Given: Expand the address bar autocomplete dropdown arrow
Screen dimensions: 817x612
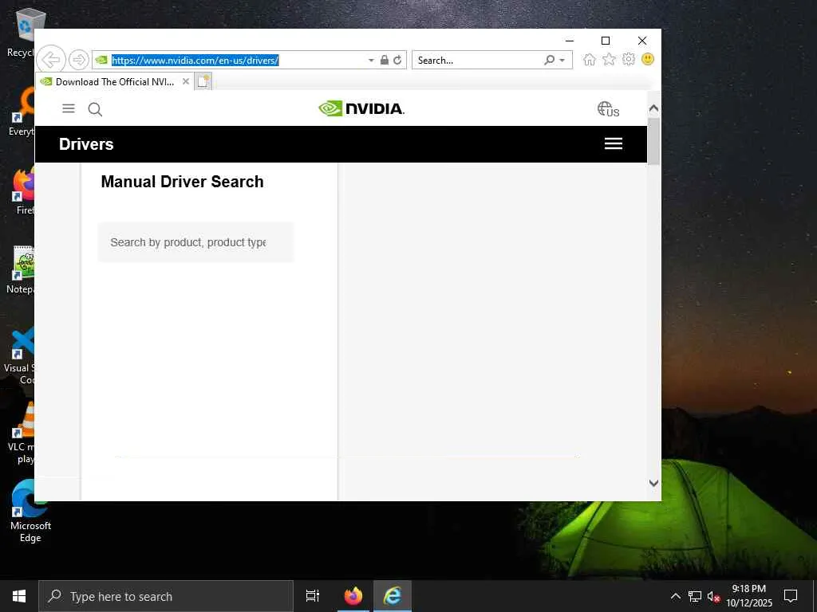Looking at the screenshot, I should click(371, 61).
